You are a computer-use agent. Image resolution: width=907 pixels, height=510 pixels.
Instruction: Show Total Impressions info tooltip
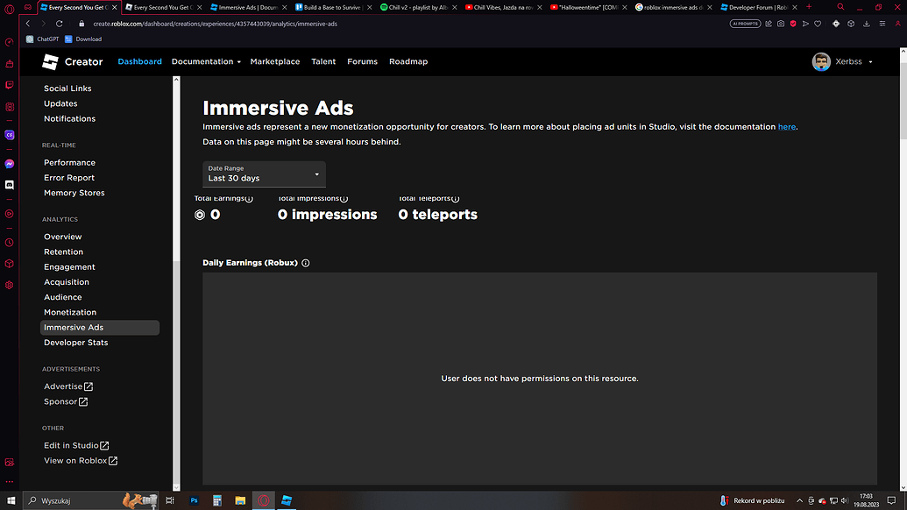click(344, 199)
